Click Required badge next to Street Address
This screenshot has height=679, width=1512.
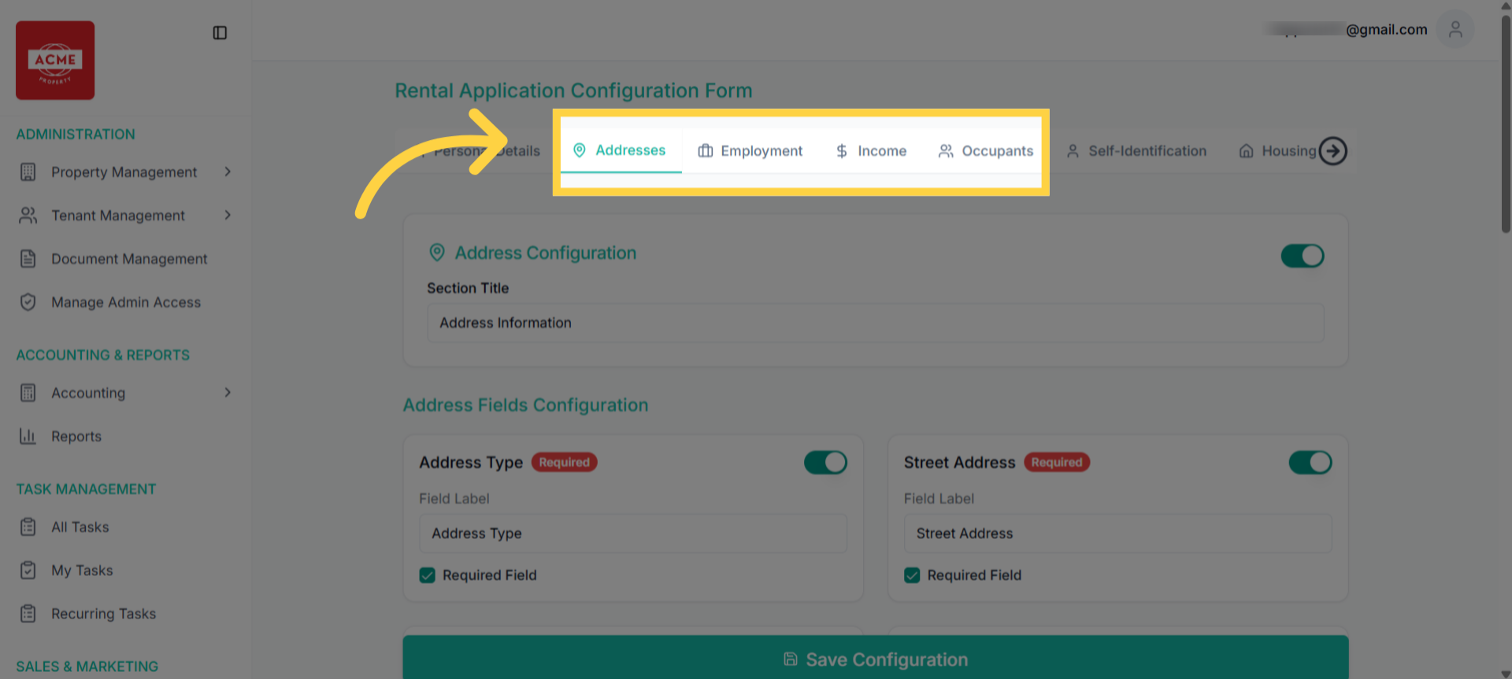(x=1057, y=463)
